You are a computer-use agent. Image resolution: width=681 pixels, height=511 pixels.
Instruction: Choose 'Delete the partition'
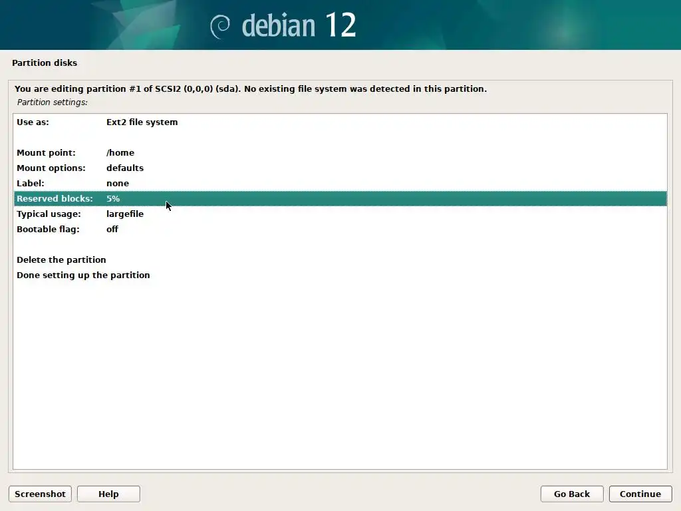340,260
